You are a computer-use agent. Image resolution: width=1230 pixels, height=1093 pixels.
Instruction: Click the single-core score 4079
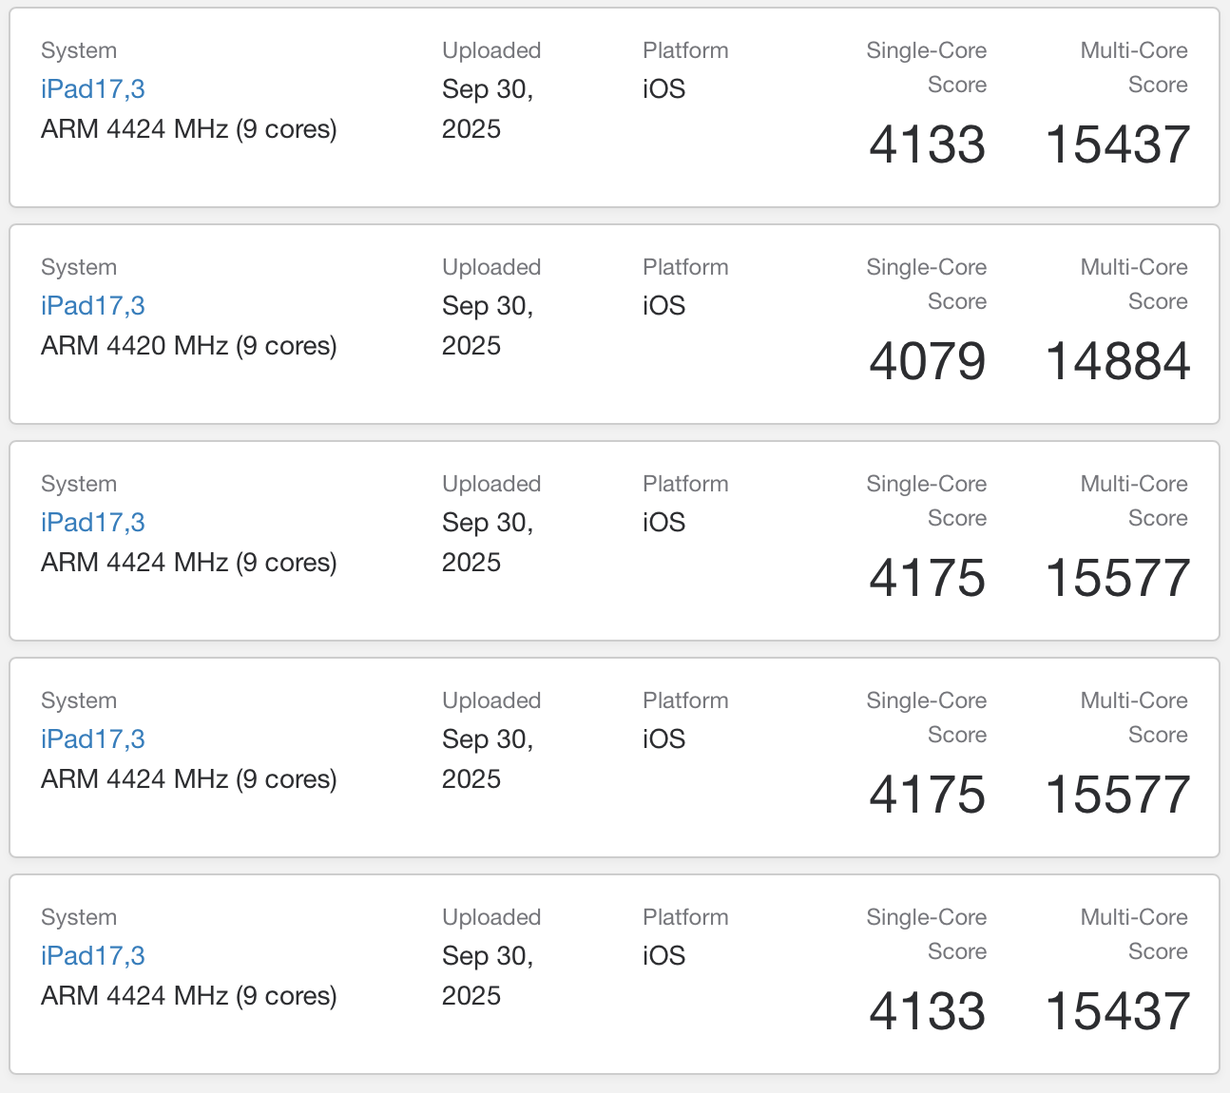click(927, 362)
